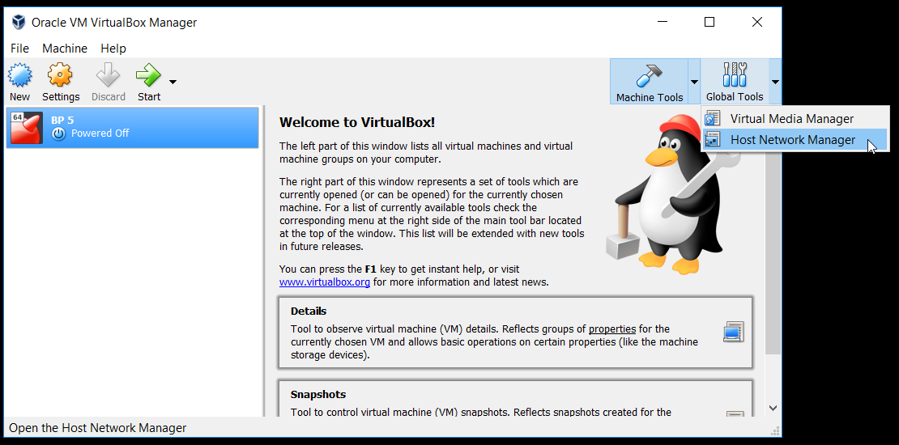The image size is (899, 445).
Task: Select the BP 5 virtual machine
Action: [x=133, y=127]
